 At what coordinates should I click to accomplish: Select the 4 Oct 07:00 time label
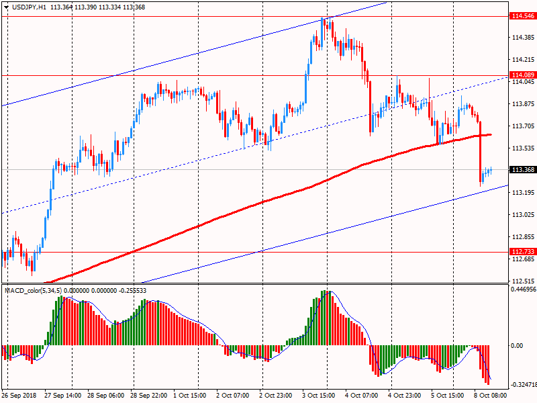coord(362,396)
